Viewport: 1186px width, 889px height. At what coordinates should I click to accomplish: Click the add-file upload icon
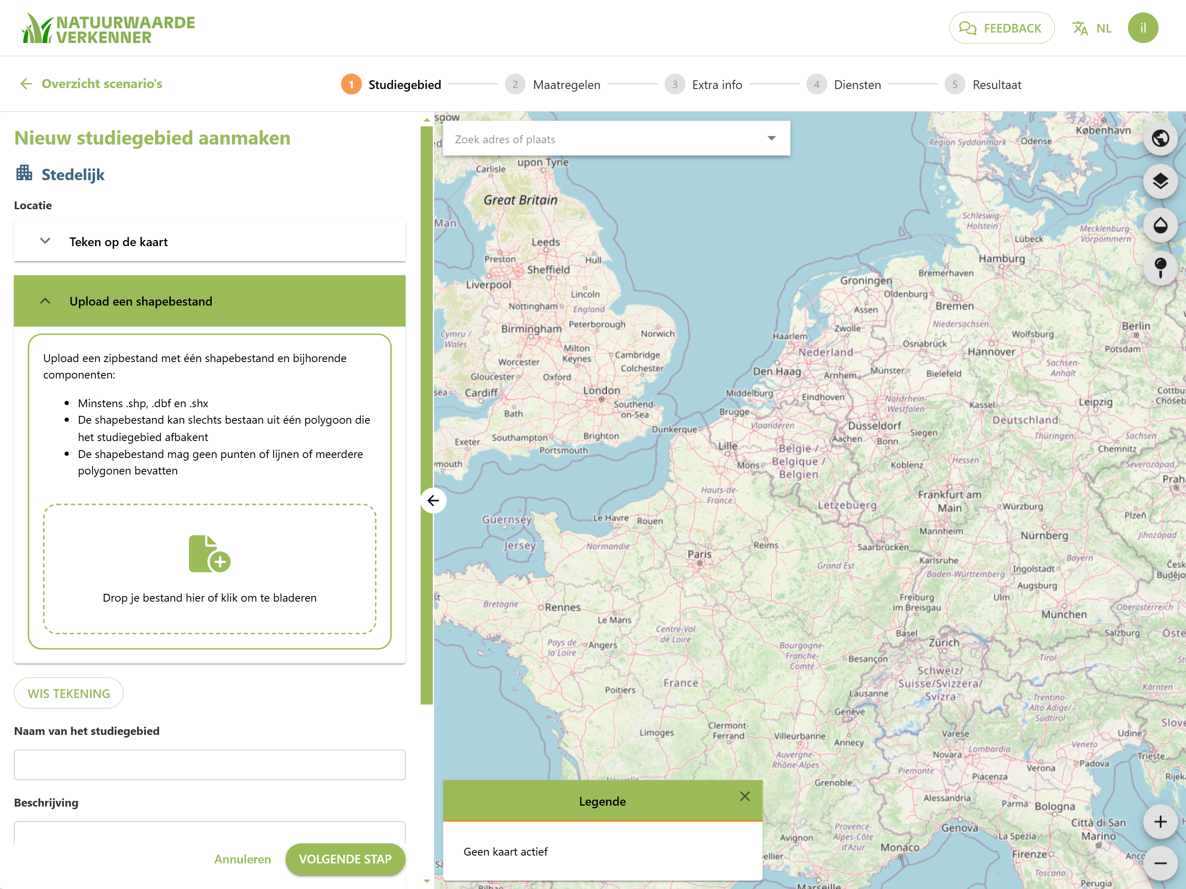tap(209, 554)
